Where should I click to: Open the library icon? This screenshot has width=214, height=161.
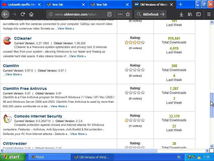190,14
